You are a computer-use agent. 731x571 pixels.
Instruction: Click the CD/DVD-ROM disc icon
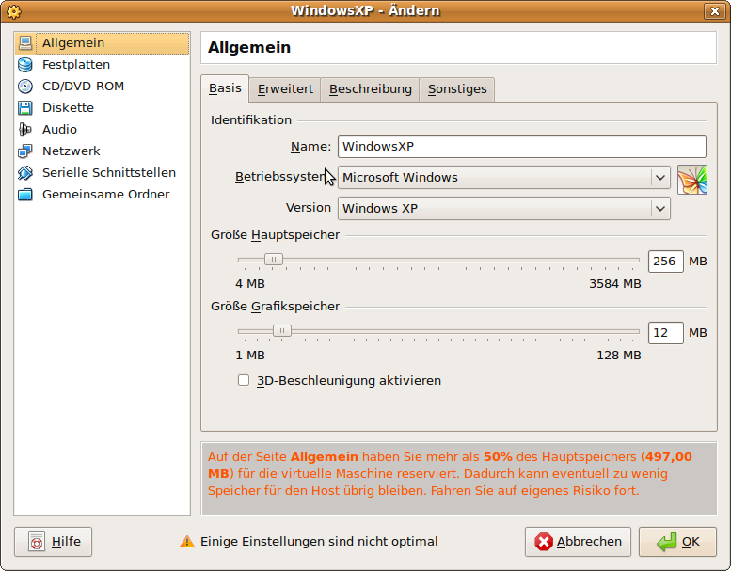(25, 87)
